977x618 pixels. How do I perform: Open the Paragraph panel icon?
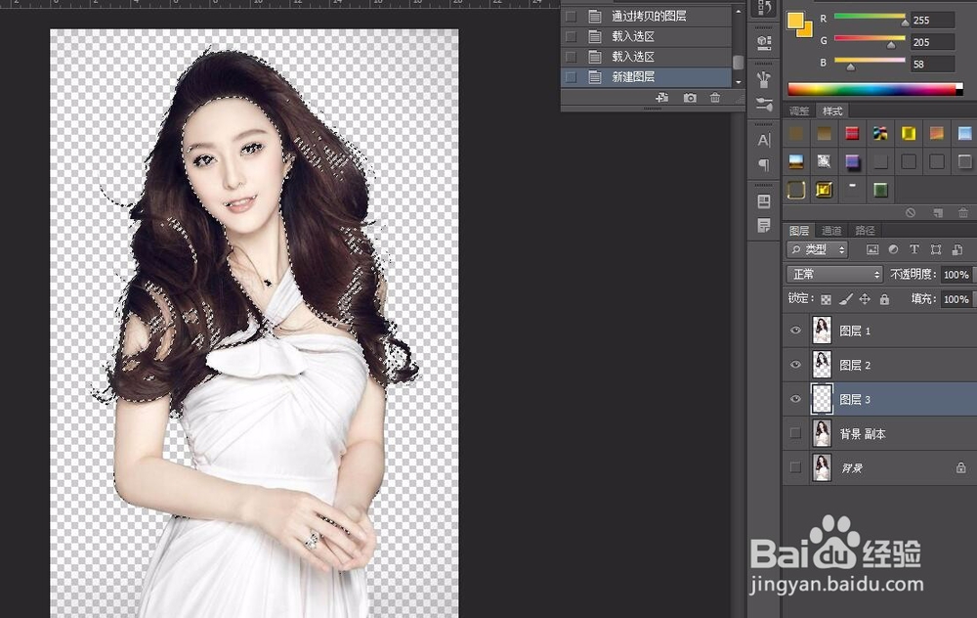pos(764,164)
